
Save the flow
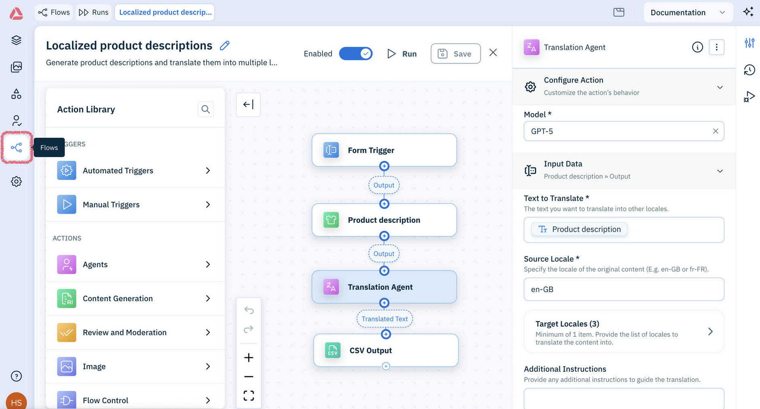pyautogui.click(x=456, y=54)
